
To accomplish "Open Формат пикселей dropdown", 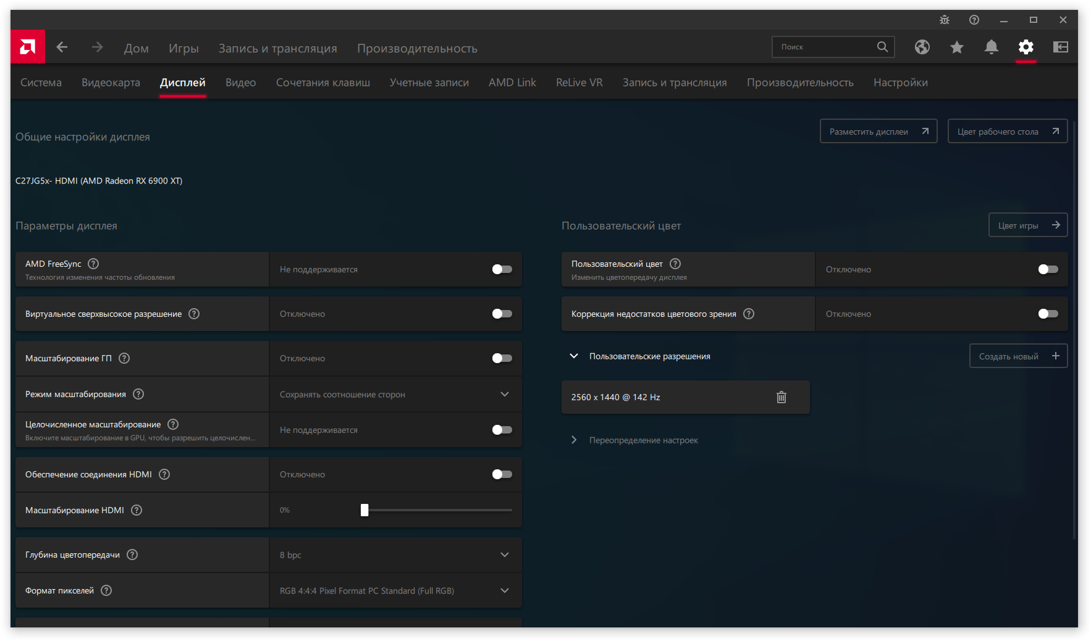I will pyautogui.click(x=395, y=590).
